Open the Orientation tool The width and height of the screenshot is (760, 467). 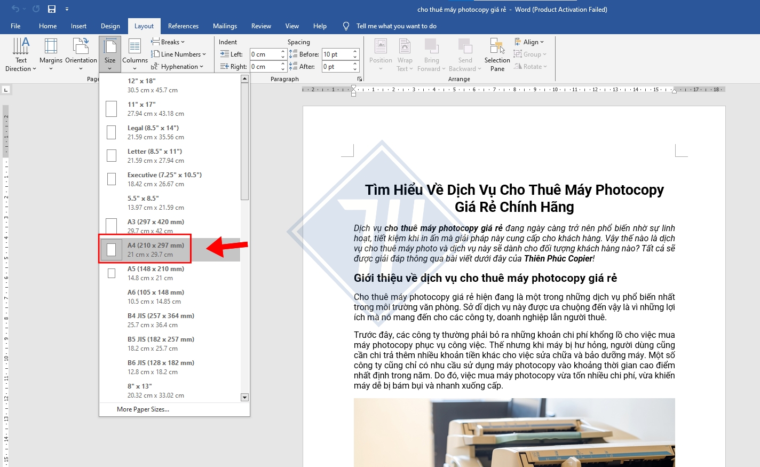(x=81, y=53)
